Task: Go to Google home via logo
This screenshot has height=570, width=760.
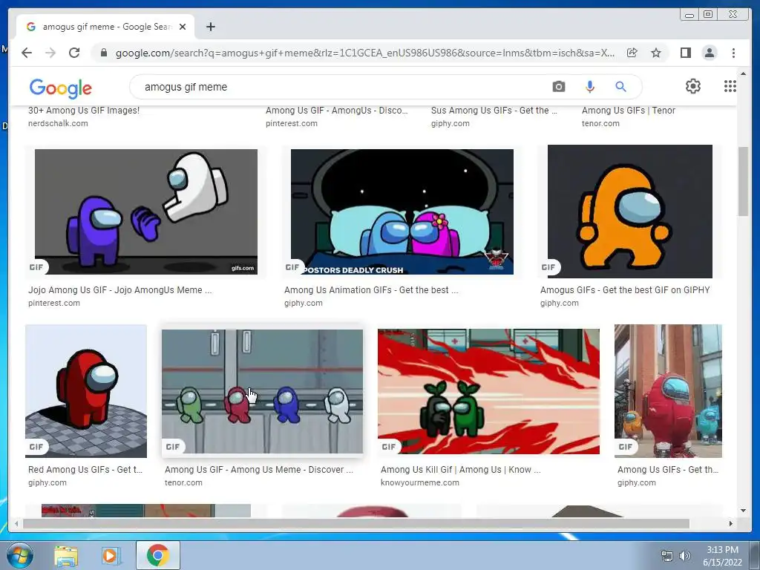Action: pos(60,88)
